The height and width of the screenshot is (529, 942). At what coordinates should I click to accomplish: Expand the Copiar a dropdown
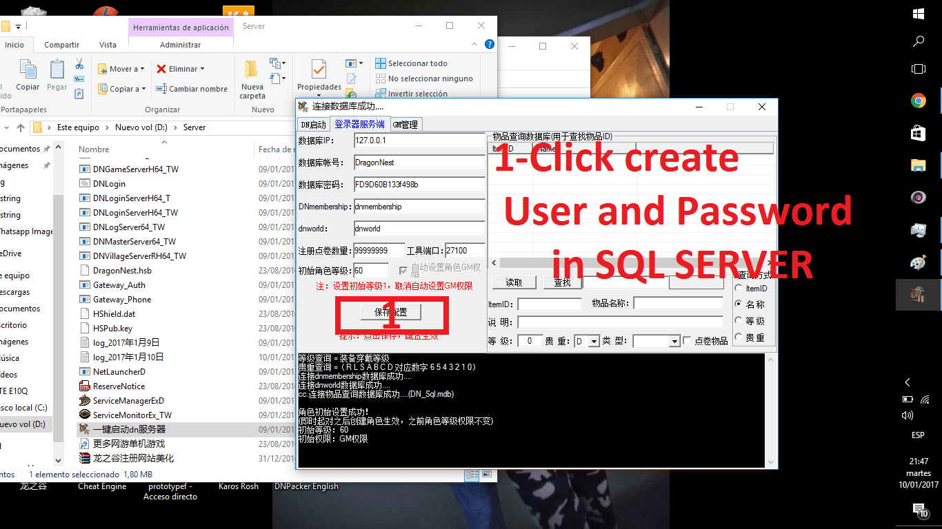[143, 89]
